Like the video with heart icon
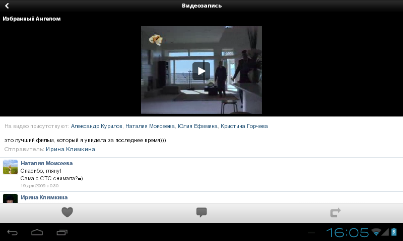The width and height of the screenshot is (403, 241). [67, 212]
